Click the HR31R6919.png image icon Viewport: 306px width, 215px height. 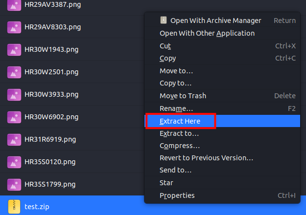(14, 140)
